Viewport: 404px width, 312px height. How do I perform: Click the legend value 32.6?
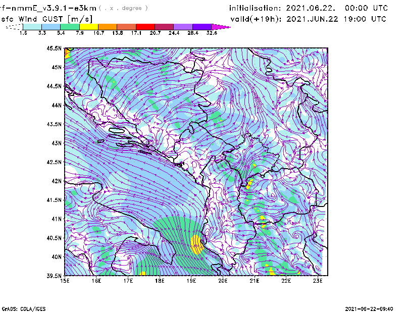pos(212,33)
